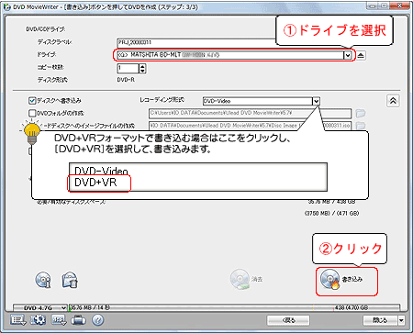The image size is (413, 333).
Task: Open the project settings list icon
Action: pos(18,320)
